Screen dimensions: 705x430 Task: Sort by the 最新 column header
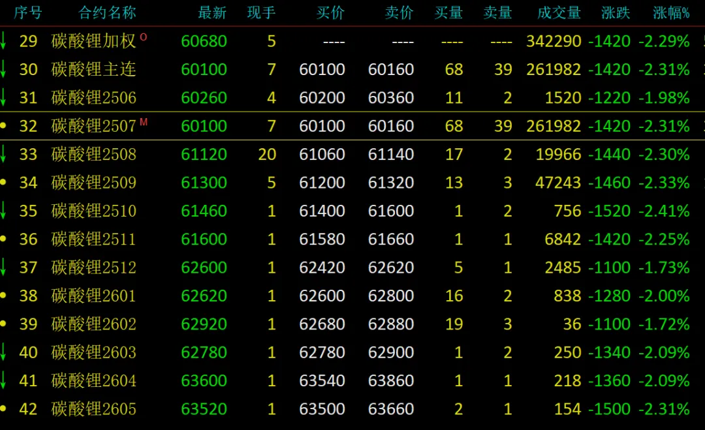212,12
